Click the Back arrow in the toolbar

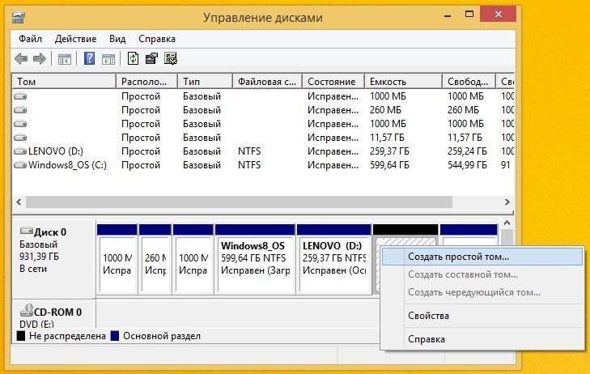tap(21, 58)
